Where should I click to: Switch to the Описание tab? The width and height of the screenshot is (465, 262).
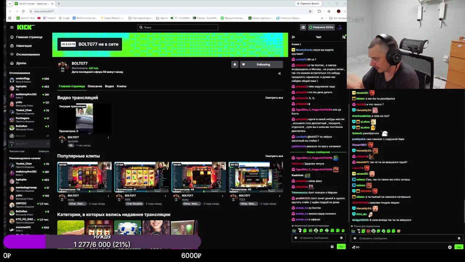(95, 86)
